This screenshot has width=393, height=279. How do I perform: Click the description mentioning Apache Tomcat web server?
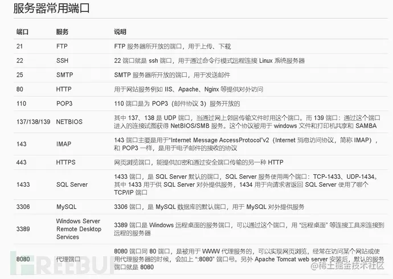[x=249, y=259]
